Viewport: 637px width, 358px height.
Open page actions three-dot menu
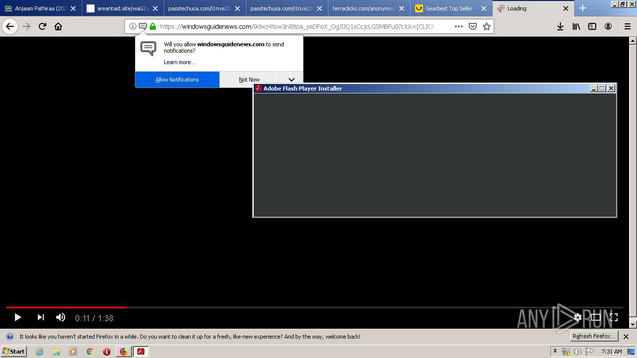[x=459, y=26]
